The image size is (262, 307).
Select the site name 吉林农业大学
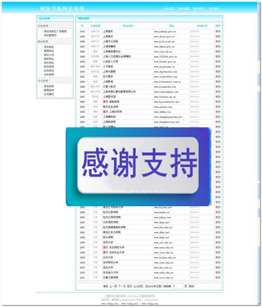coord(116,252)
